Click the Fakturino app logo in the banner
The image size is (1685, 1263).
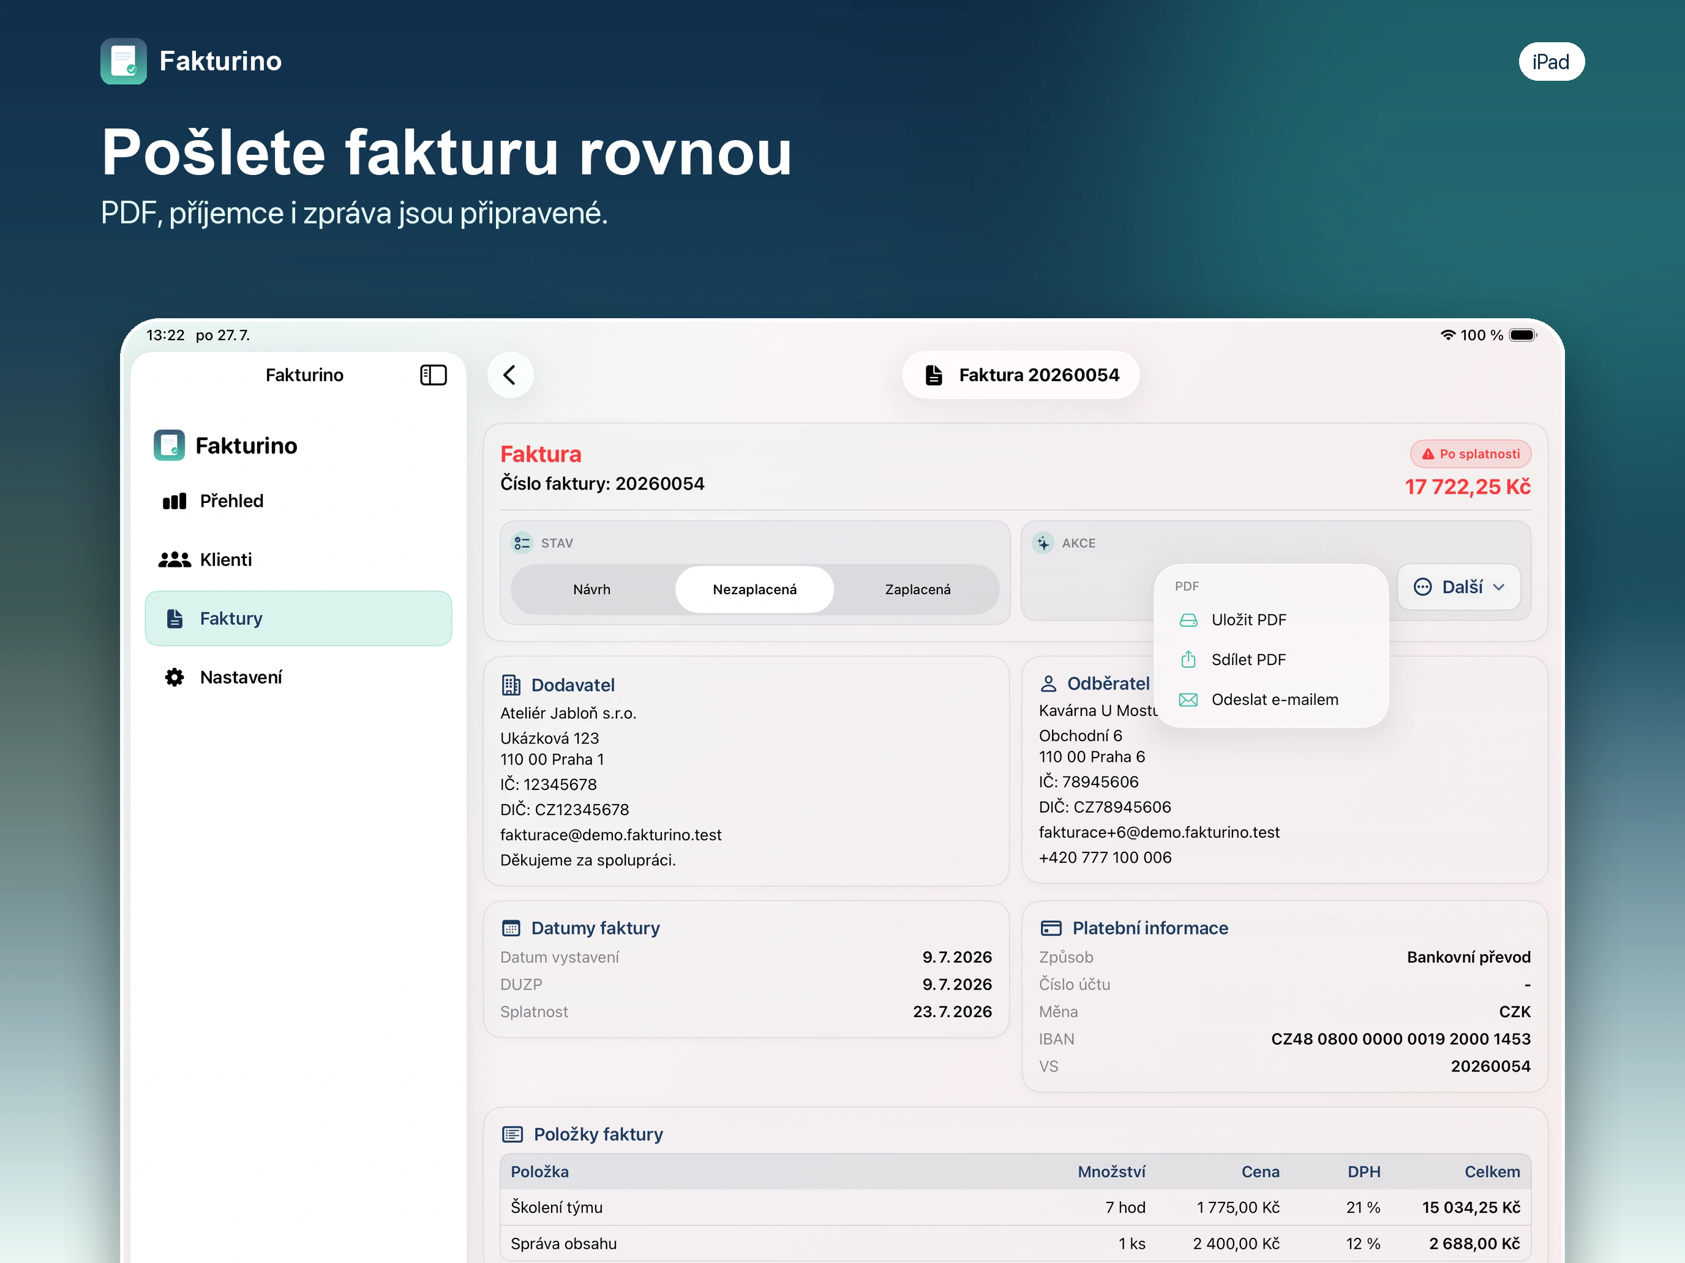coord(124,61)
